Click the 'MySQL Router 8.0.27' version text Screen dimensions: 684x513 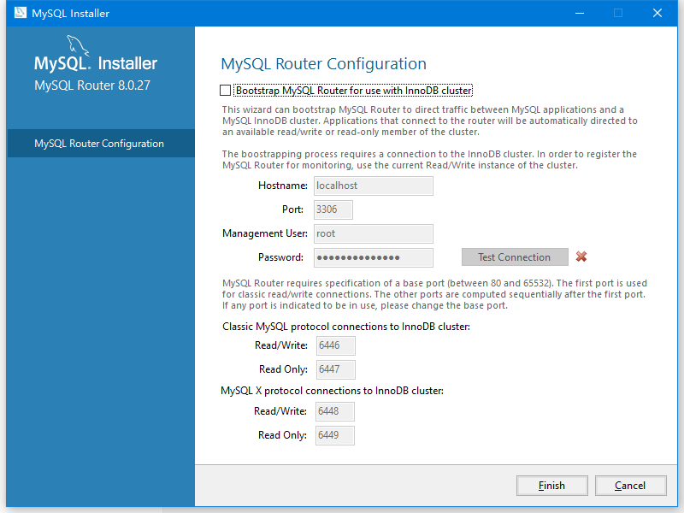[92, 85]
